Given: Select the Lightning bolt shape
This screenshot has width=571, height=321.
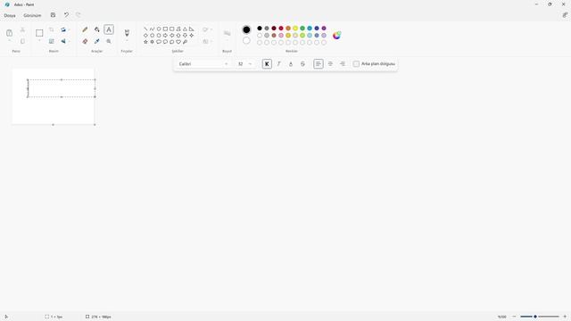Looking at the screenshot, I should click(x=185, y=42).
